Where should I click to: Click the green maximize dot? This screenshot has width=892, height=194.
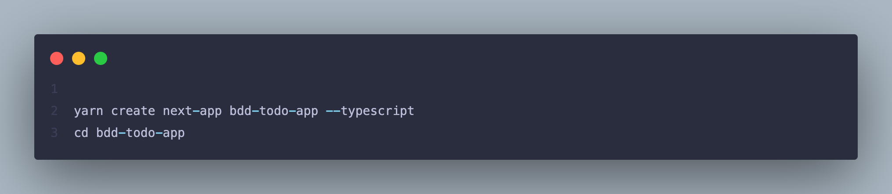[x=101, y=58]
